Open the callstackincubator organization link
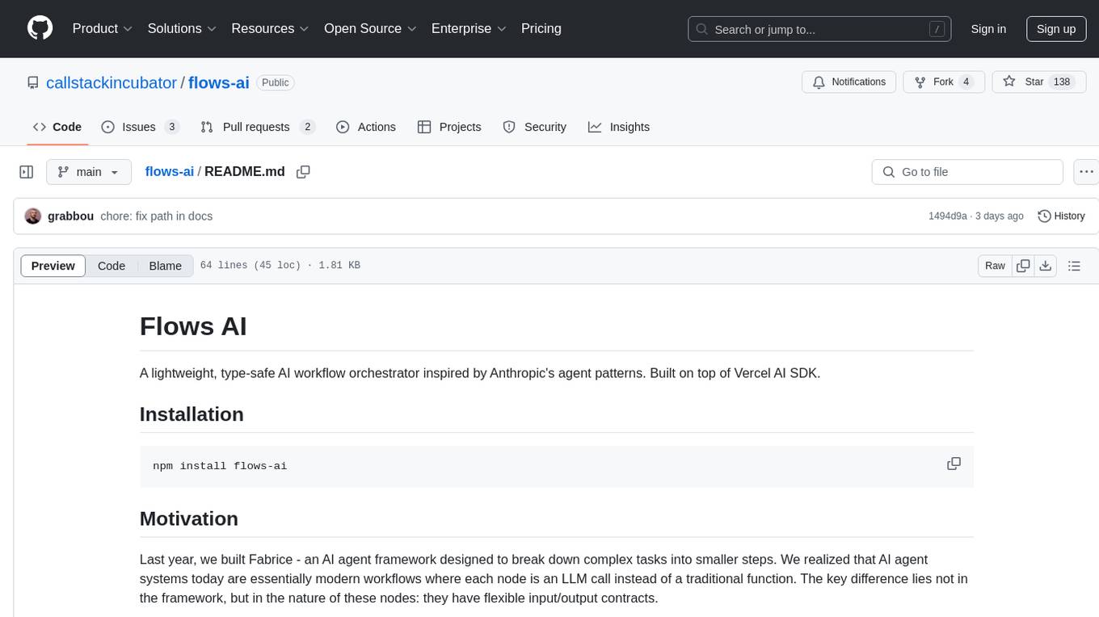Screen dimensions: 1099x617 [112, 82]
